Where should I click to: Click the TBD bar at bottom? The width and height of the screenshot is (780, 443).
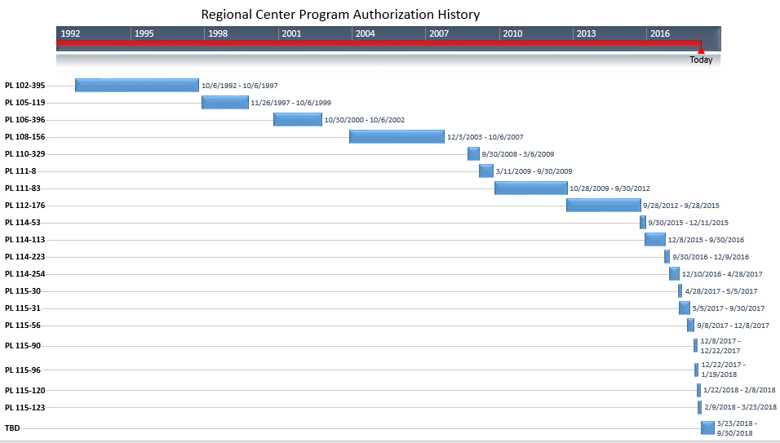[707, 427]
